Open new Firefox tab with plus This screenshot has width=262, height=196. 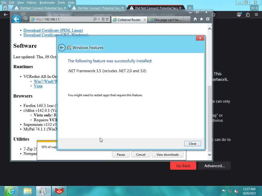[190, 8]
